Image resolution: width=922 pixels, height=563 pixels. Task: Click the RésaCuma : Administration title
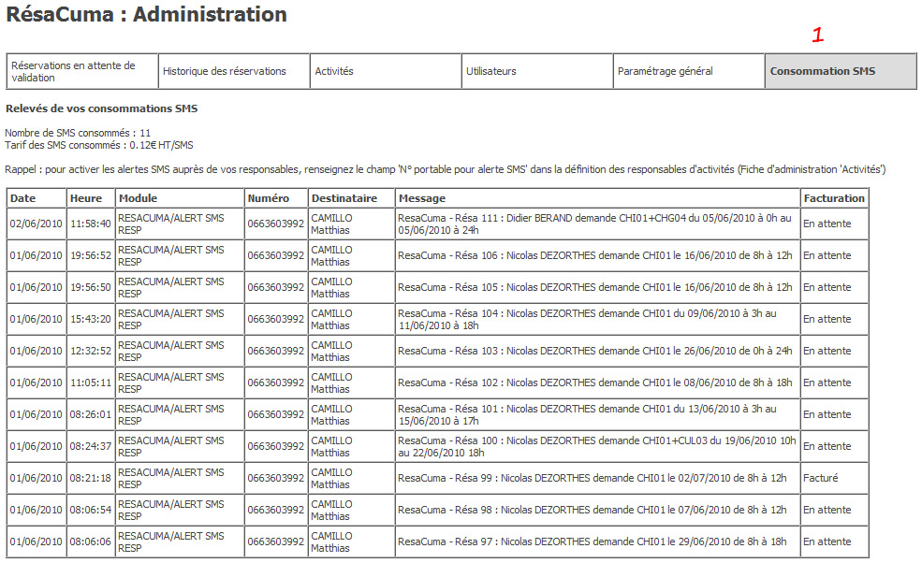146,15
